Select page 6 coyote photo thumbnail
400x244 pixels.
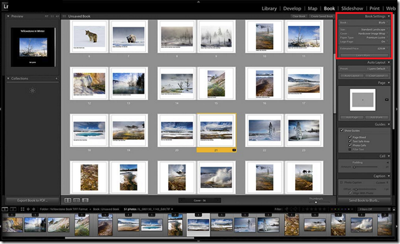[x=89, y=36]
